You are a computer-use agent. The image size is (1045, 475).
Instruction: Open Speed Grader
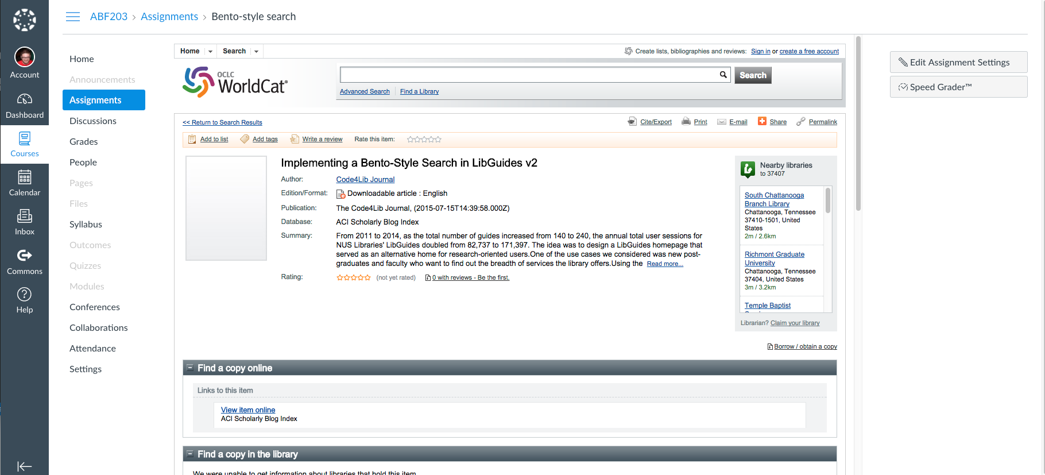(x=958, y=87)
